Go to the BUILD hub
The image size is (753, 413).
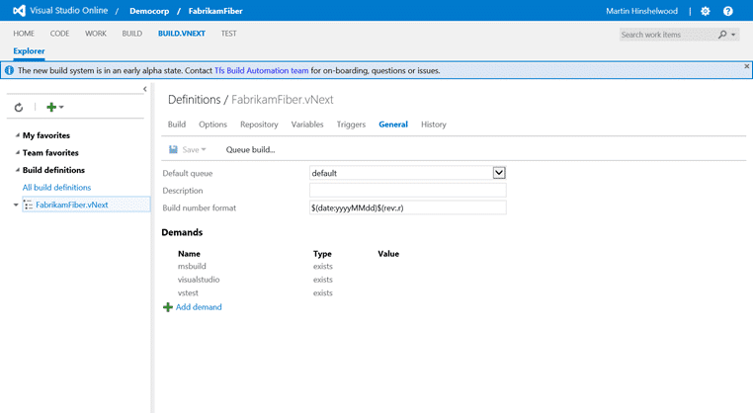point(132,34)
